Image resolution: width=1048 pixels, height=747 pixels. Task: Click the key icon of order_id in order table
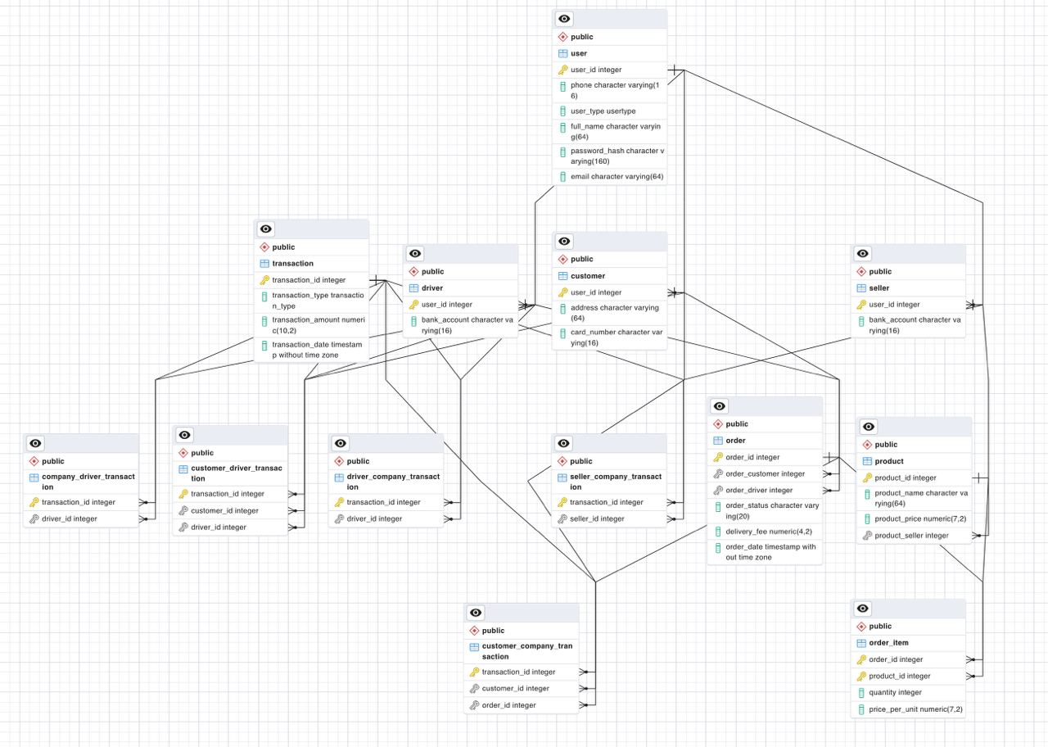[718, 458]
